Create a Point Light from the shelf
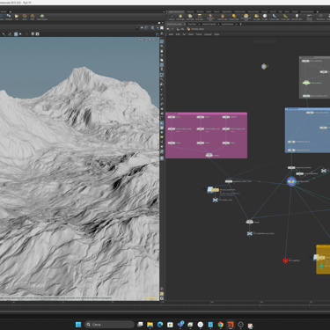The image size is (330, 330). [x=180, y=17]
